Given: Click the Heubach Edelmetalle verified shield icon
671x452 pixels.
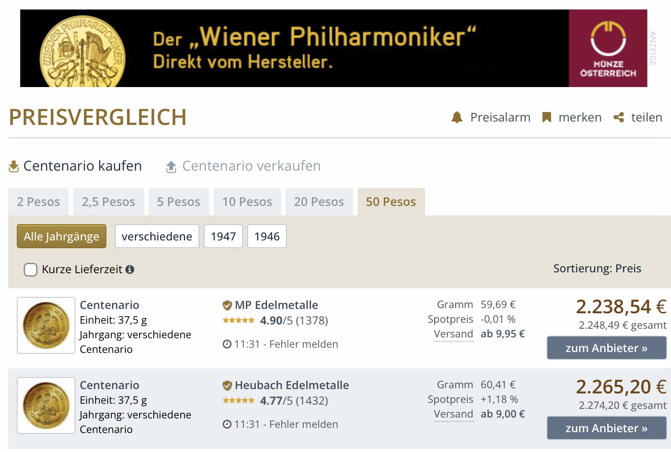Looking at the screenshot, I should [227, 386].
